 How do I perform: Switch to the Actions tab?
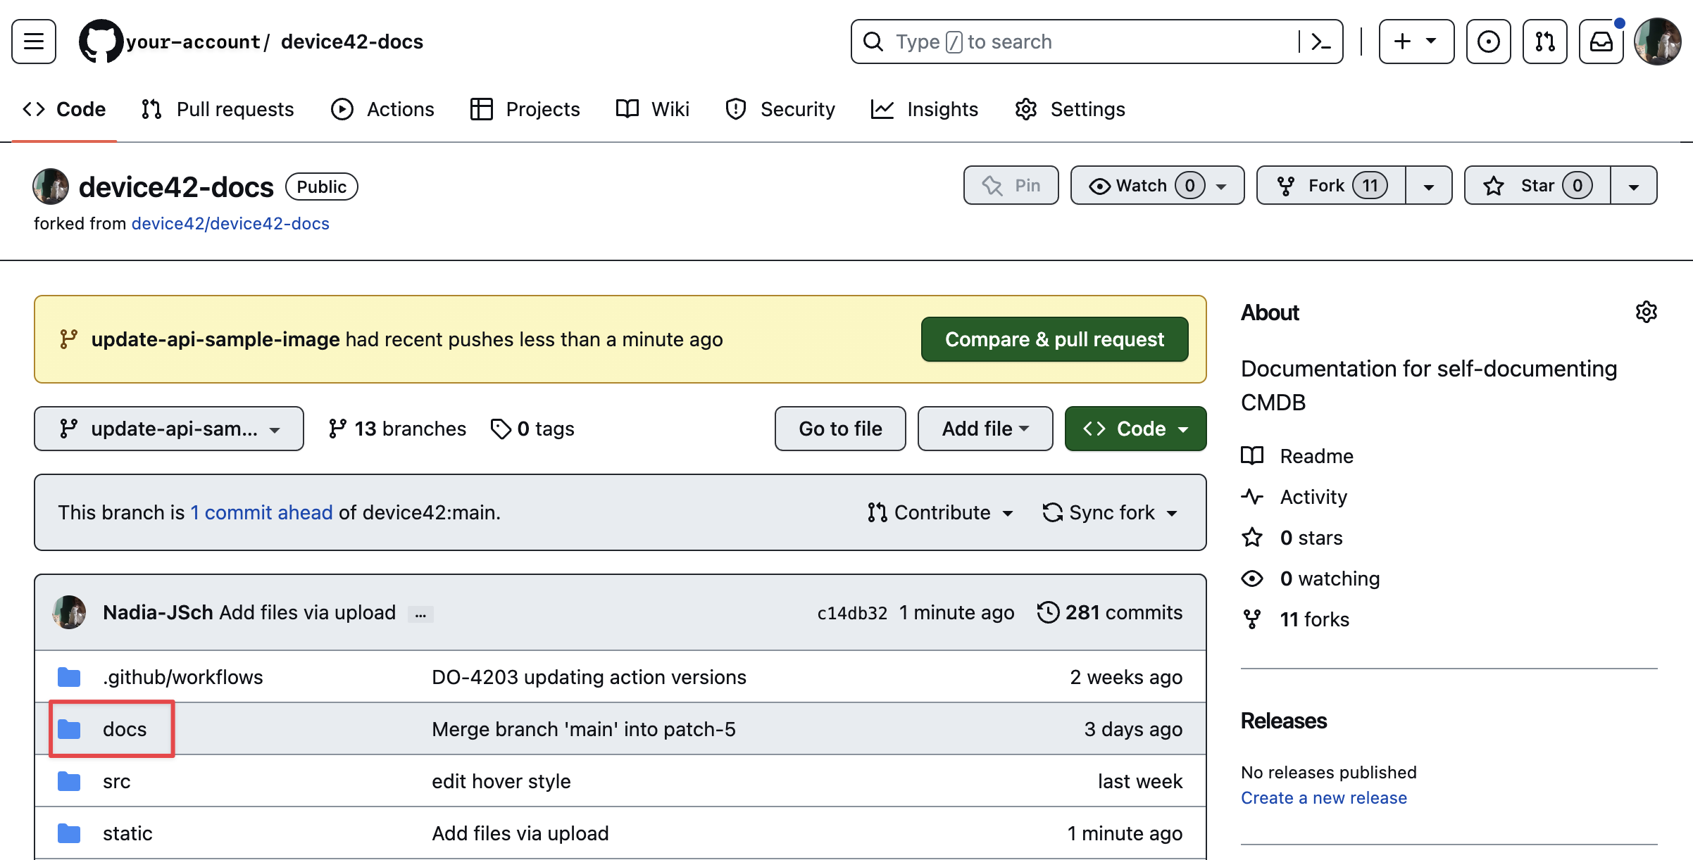tap(383, 109)
